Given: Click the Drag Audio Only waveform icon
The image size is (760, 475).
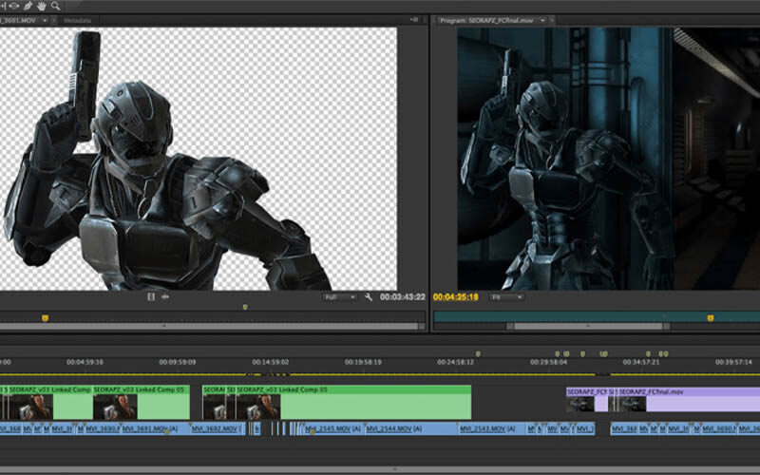Looking at the screenshot, I should coord(165,296).
